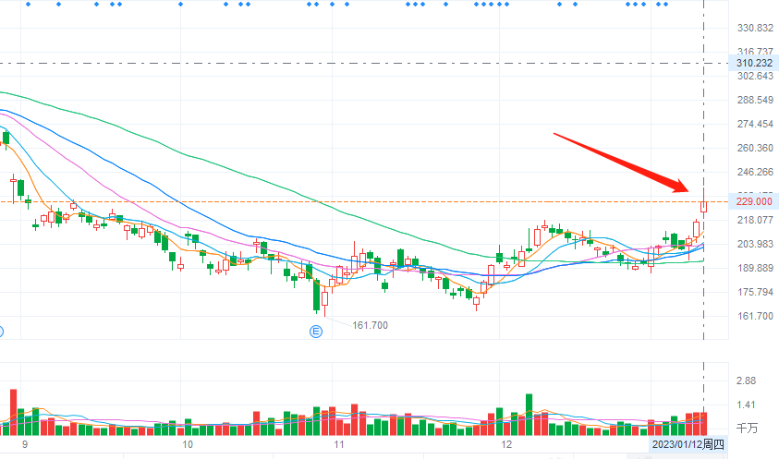The image size is (779, 459).
Task: Select the 310.232 crosshair price label
Action: click(x=754, y=63)
